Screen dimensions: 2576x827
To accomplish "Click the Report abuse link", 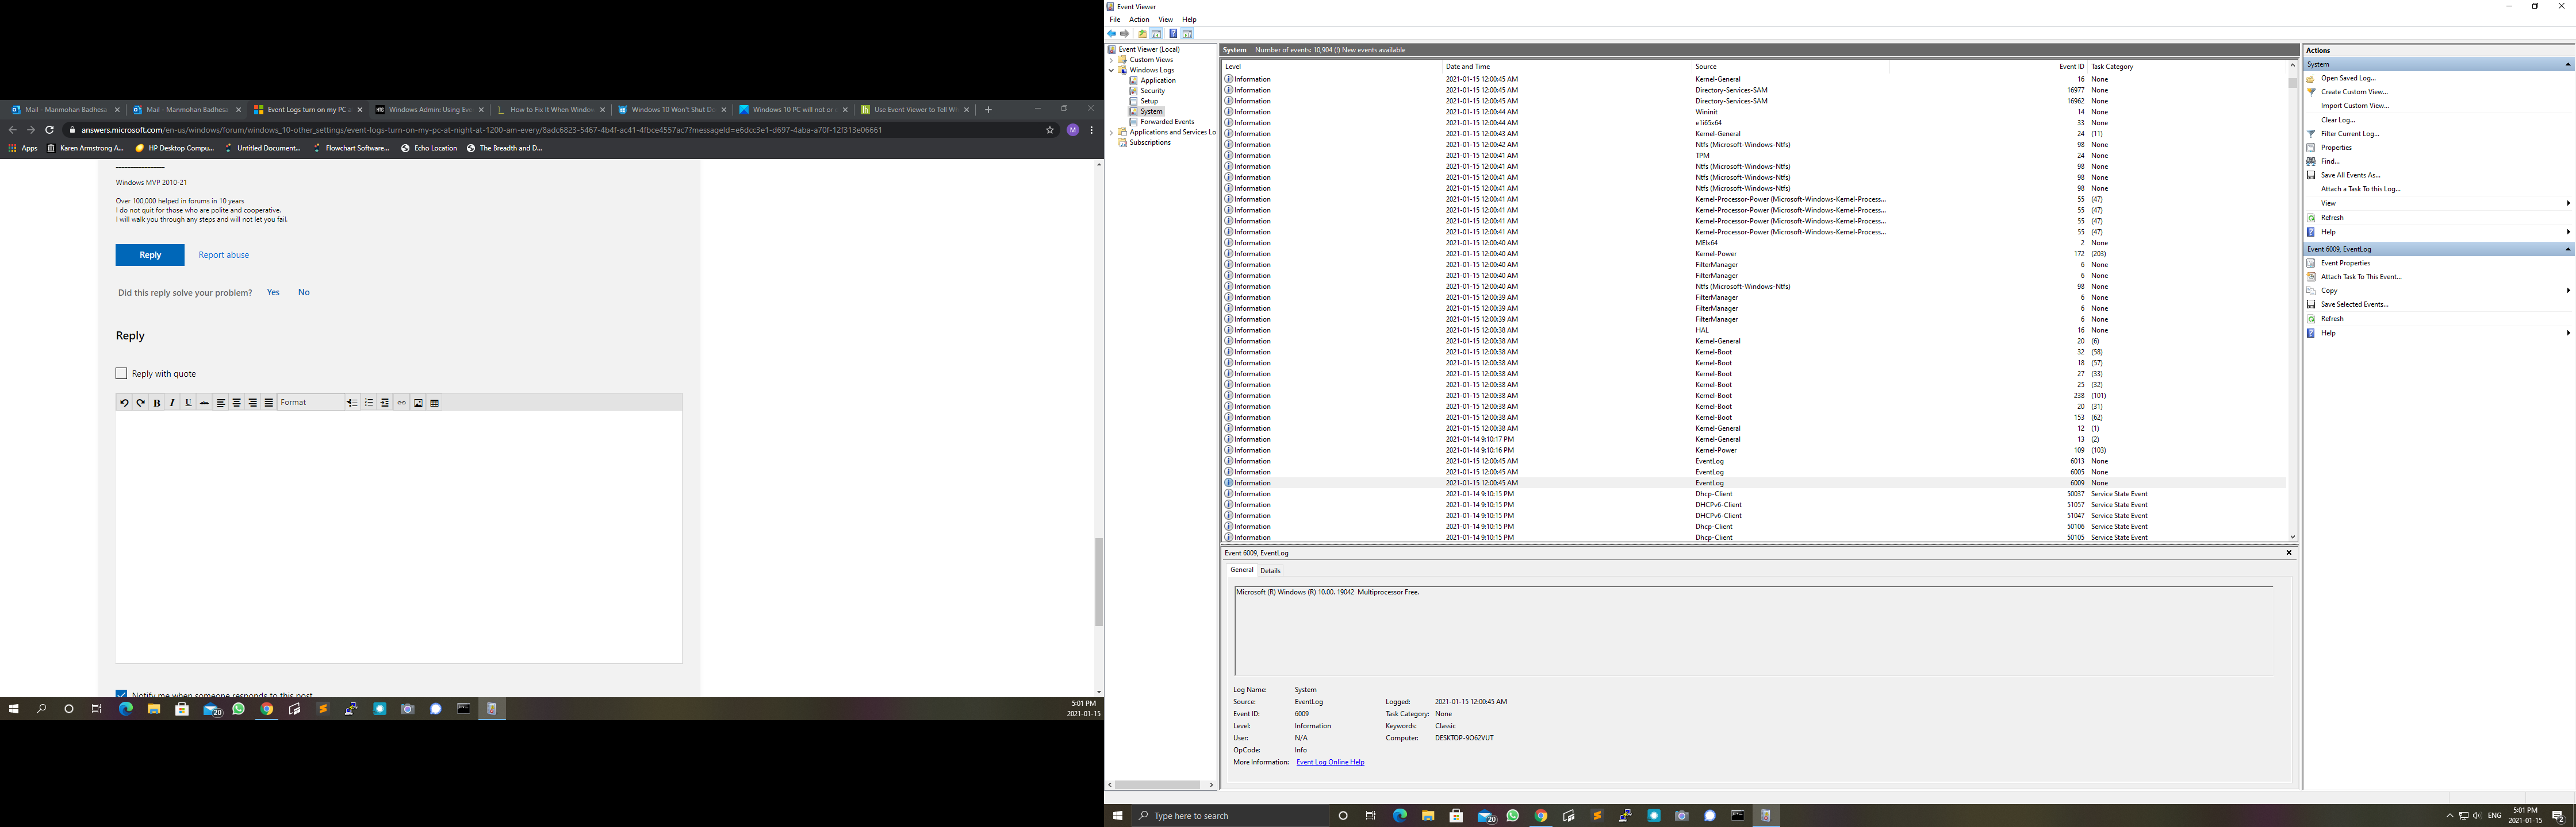I will (x=224, y=254).
